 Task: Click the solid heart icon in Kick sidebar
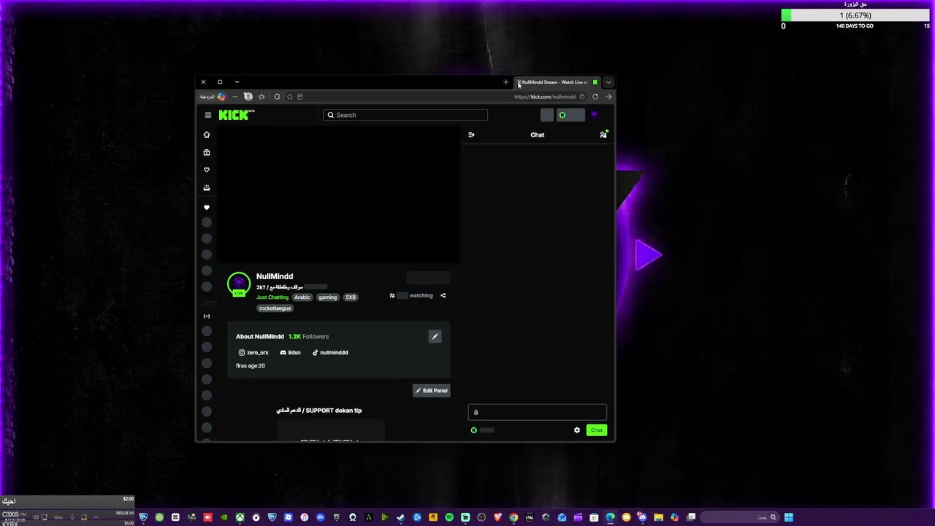coord(207,208)
